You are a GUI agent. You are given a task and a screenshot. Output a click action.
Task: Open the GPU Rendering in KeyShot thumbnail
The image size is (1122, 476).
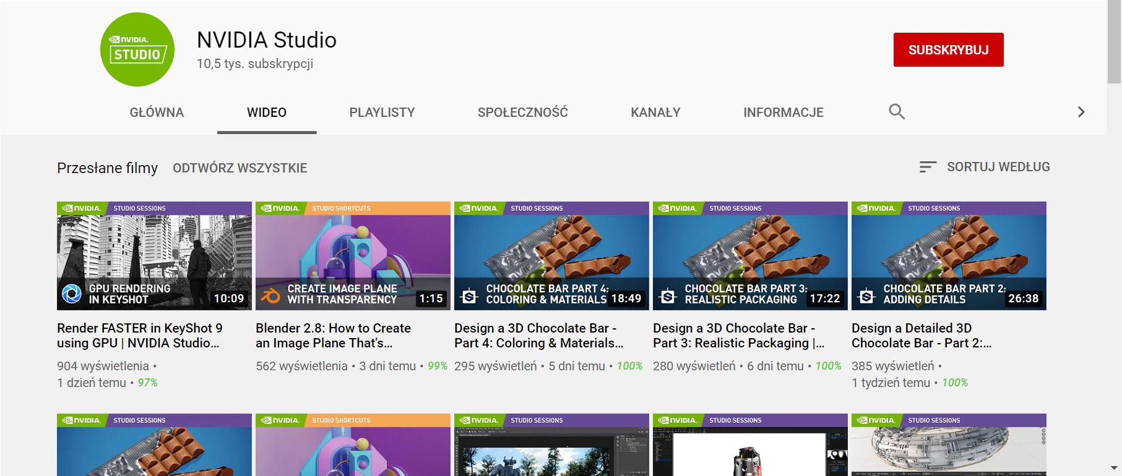(154, 256)
